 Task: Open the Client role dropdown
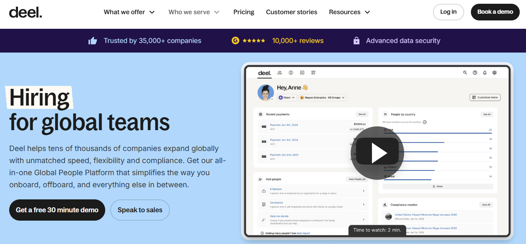(x=287, y=98)
